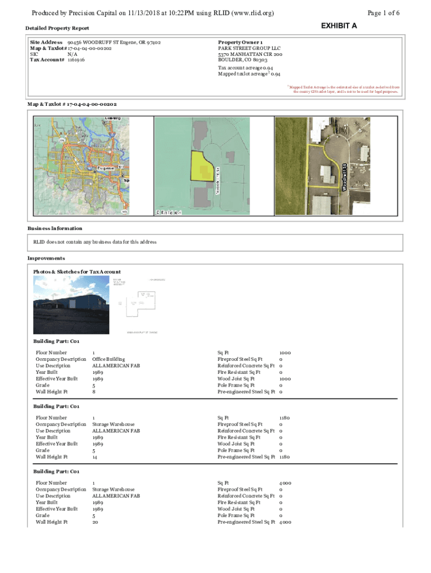Click the Office Building occupancy description
This screenshot has width=431, height=573.
(x=109, y=359)
